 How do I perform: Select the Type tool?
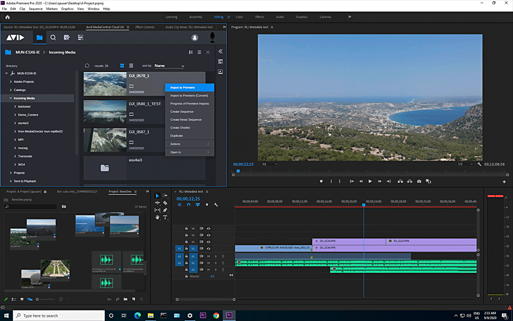point(165,217)
